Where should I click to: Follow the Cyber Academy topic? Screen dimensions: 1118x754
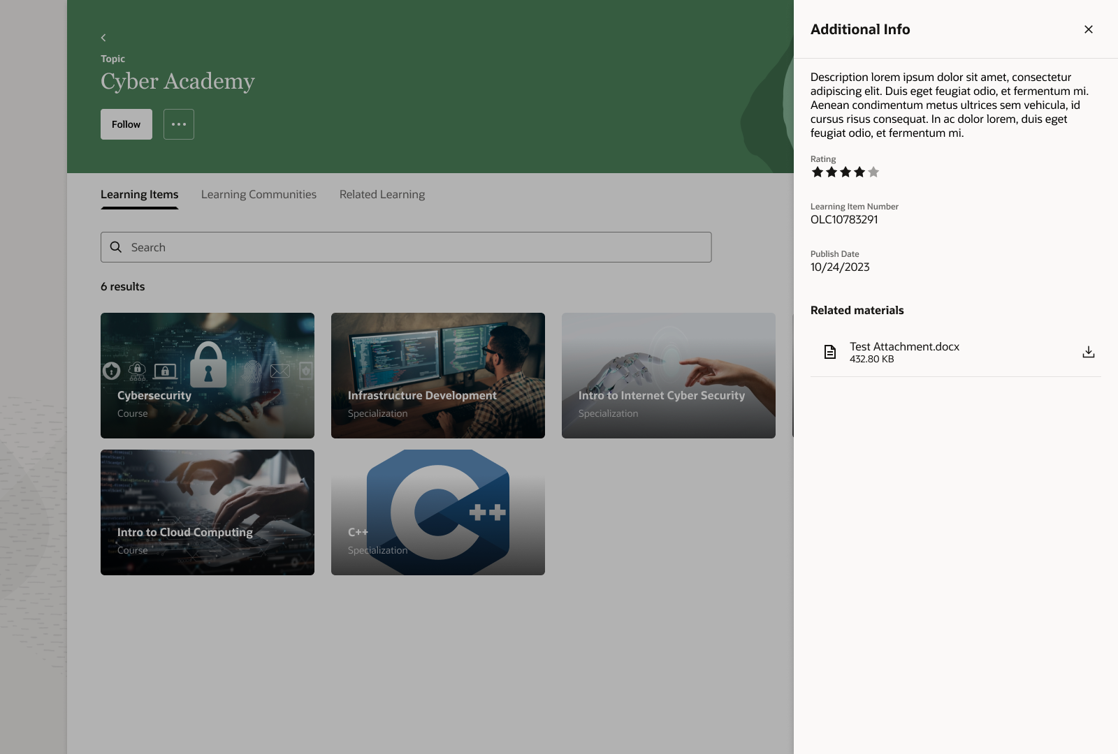[126, 124]
